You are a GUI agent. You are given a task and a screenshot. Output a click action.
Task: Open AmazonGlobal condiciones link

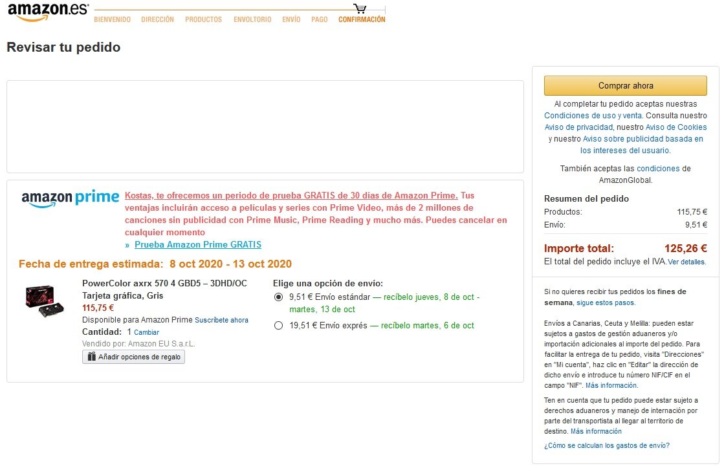coord(658,169)
